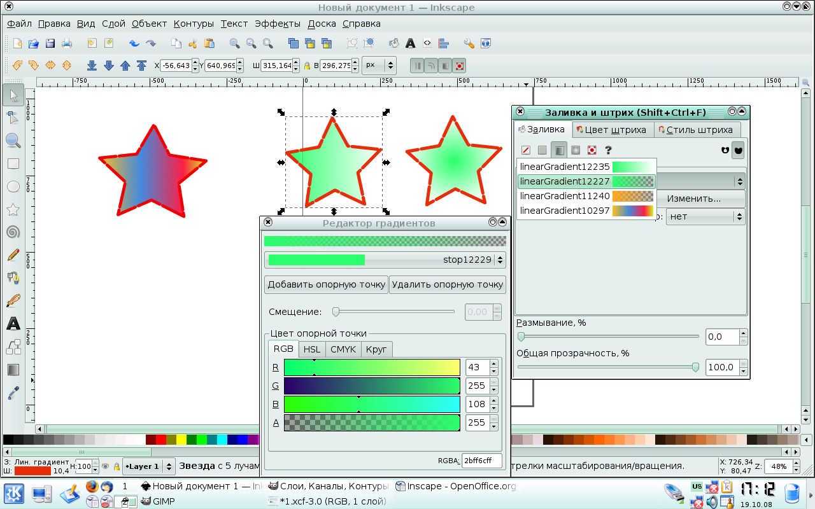This screenshot has height=509, width=815.
Task: Click the Save document toolbar icon
Action: [x=50, y=43]
